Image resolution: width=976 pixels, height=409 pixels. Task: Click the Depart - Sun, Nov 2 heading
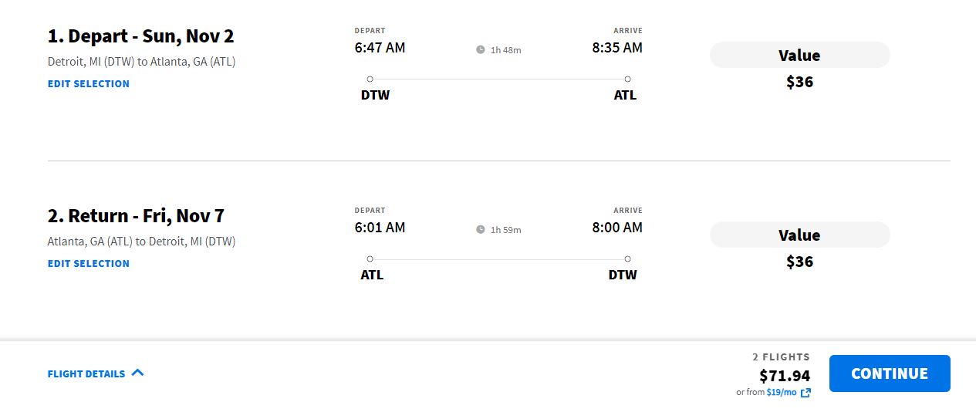point(140,36)
